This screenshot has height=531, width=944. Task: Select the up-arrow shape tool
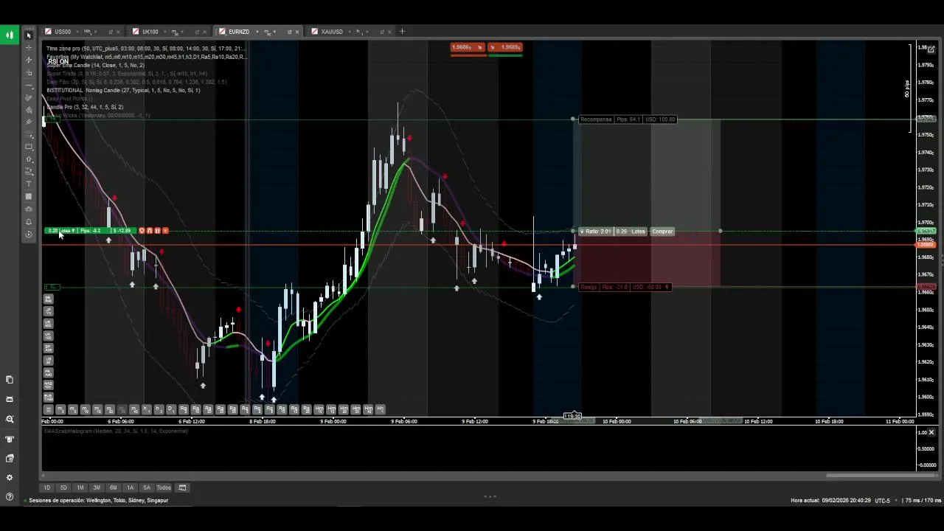pos(29,159)
